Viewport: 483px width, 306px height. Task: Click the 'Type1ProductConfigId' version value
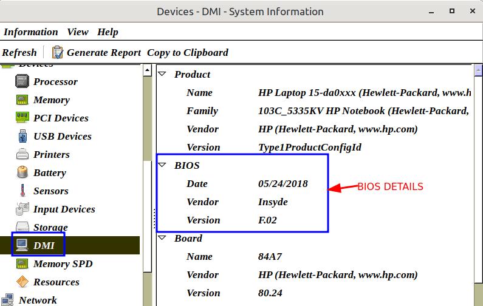pyautogui.click(x=310, y=148)
